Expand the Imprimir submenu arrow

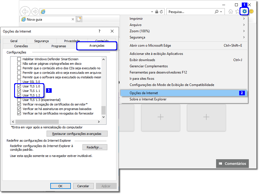pos(244,19)
